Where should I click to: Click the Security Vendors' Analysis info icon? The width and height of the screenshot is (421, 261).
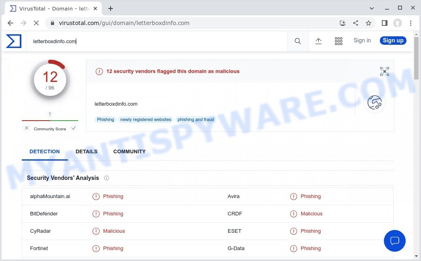click(x=107, y=178)
